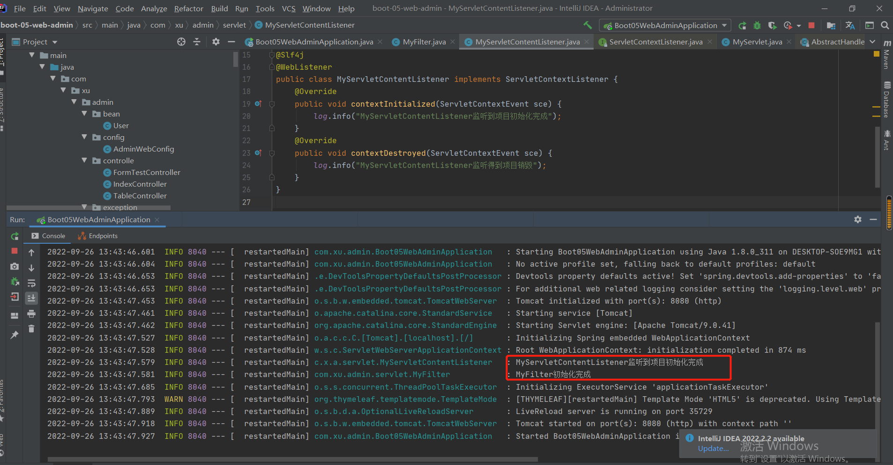Expand the dropdown beside the profiler icon
The height and width of the screenshot is (465, 893).
pyautogui.click(x=799, y=26)
